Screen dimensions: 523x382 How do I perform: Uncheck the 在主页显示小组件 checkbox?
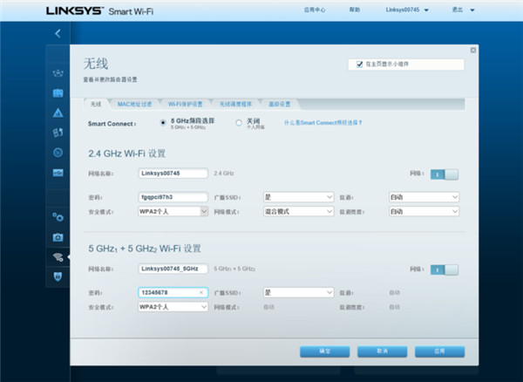(359, 64)
